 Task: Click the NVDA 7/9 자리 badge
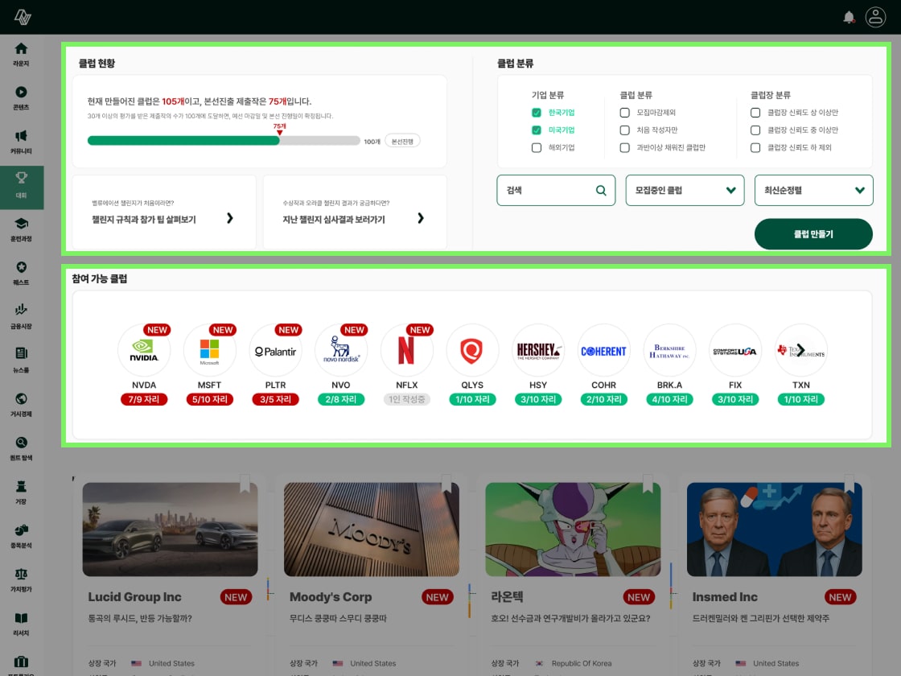click(x=144, y=399)
